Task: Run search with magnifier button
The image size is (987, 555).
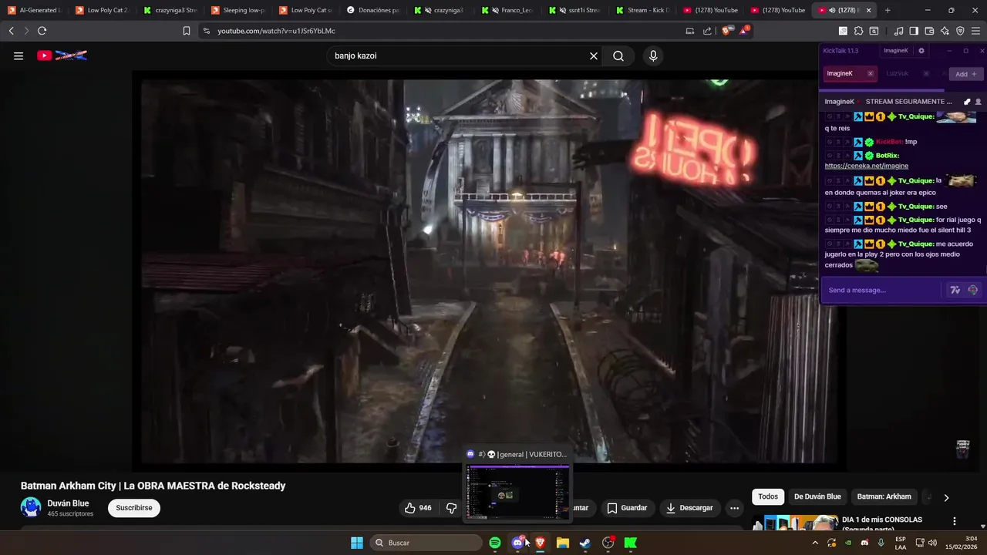Action: tap(618, 55)
